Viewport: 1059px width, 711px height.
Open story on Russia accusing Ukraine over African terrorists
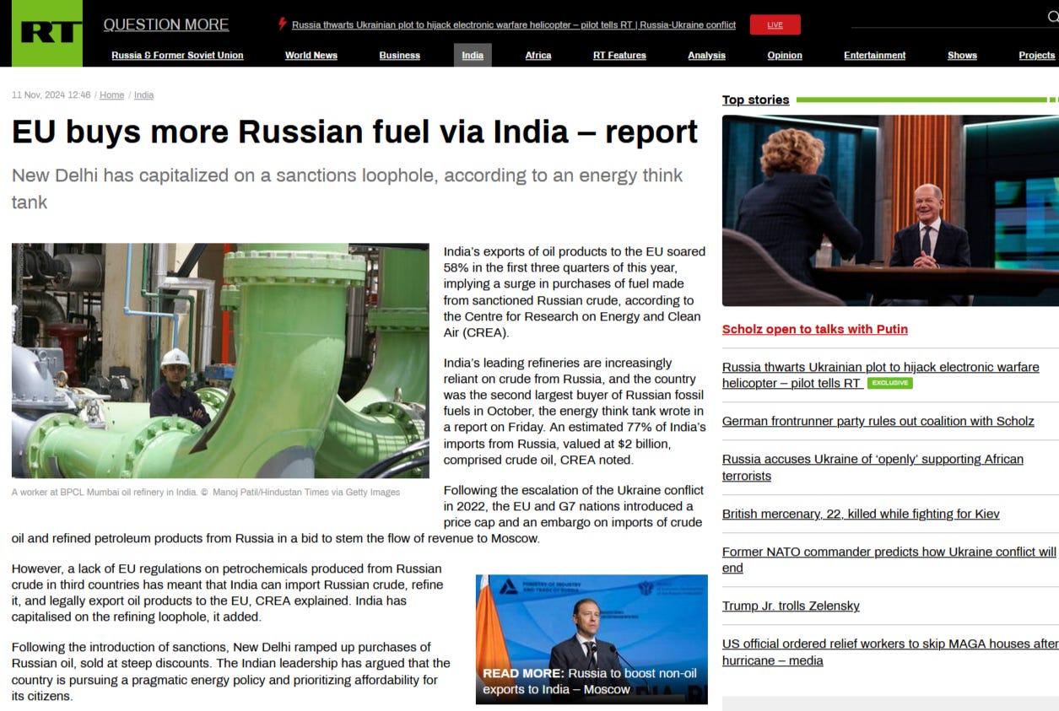tap(873, 467)
